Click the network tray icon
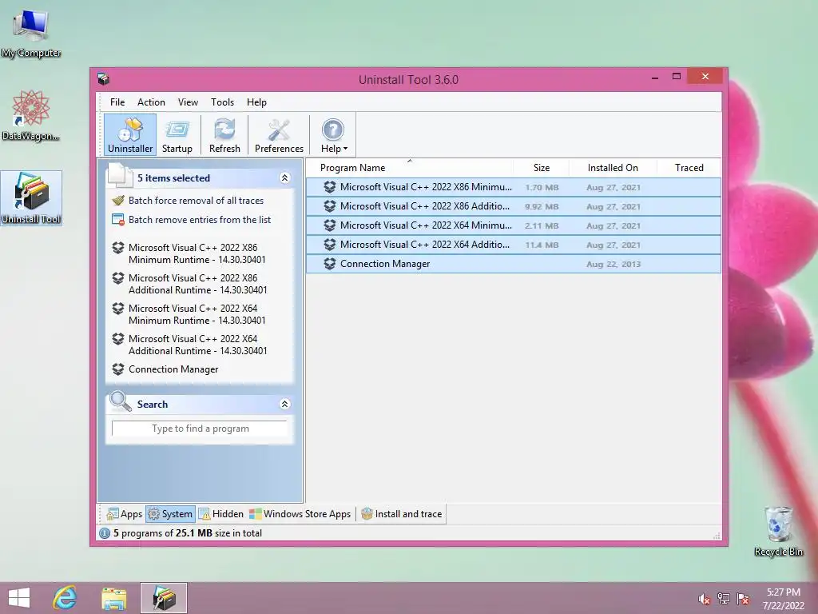This screenshot has width=818, height=614. tap(724, 599)
